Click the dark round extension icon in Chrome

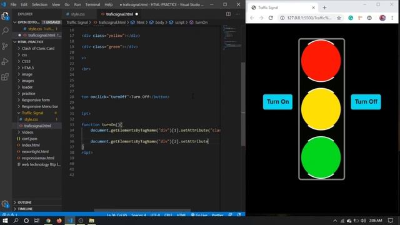pos(369,18)
